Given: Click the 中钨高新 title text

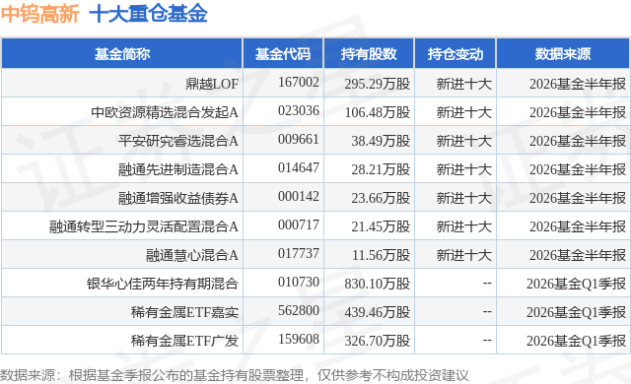Looking at the screenshot, I should click(x=40, y=14).
